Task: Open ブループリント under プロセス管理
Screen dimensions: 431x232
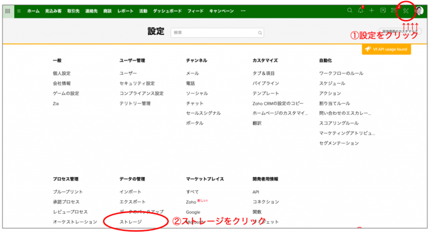Action: [x=67, y=192]
